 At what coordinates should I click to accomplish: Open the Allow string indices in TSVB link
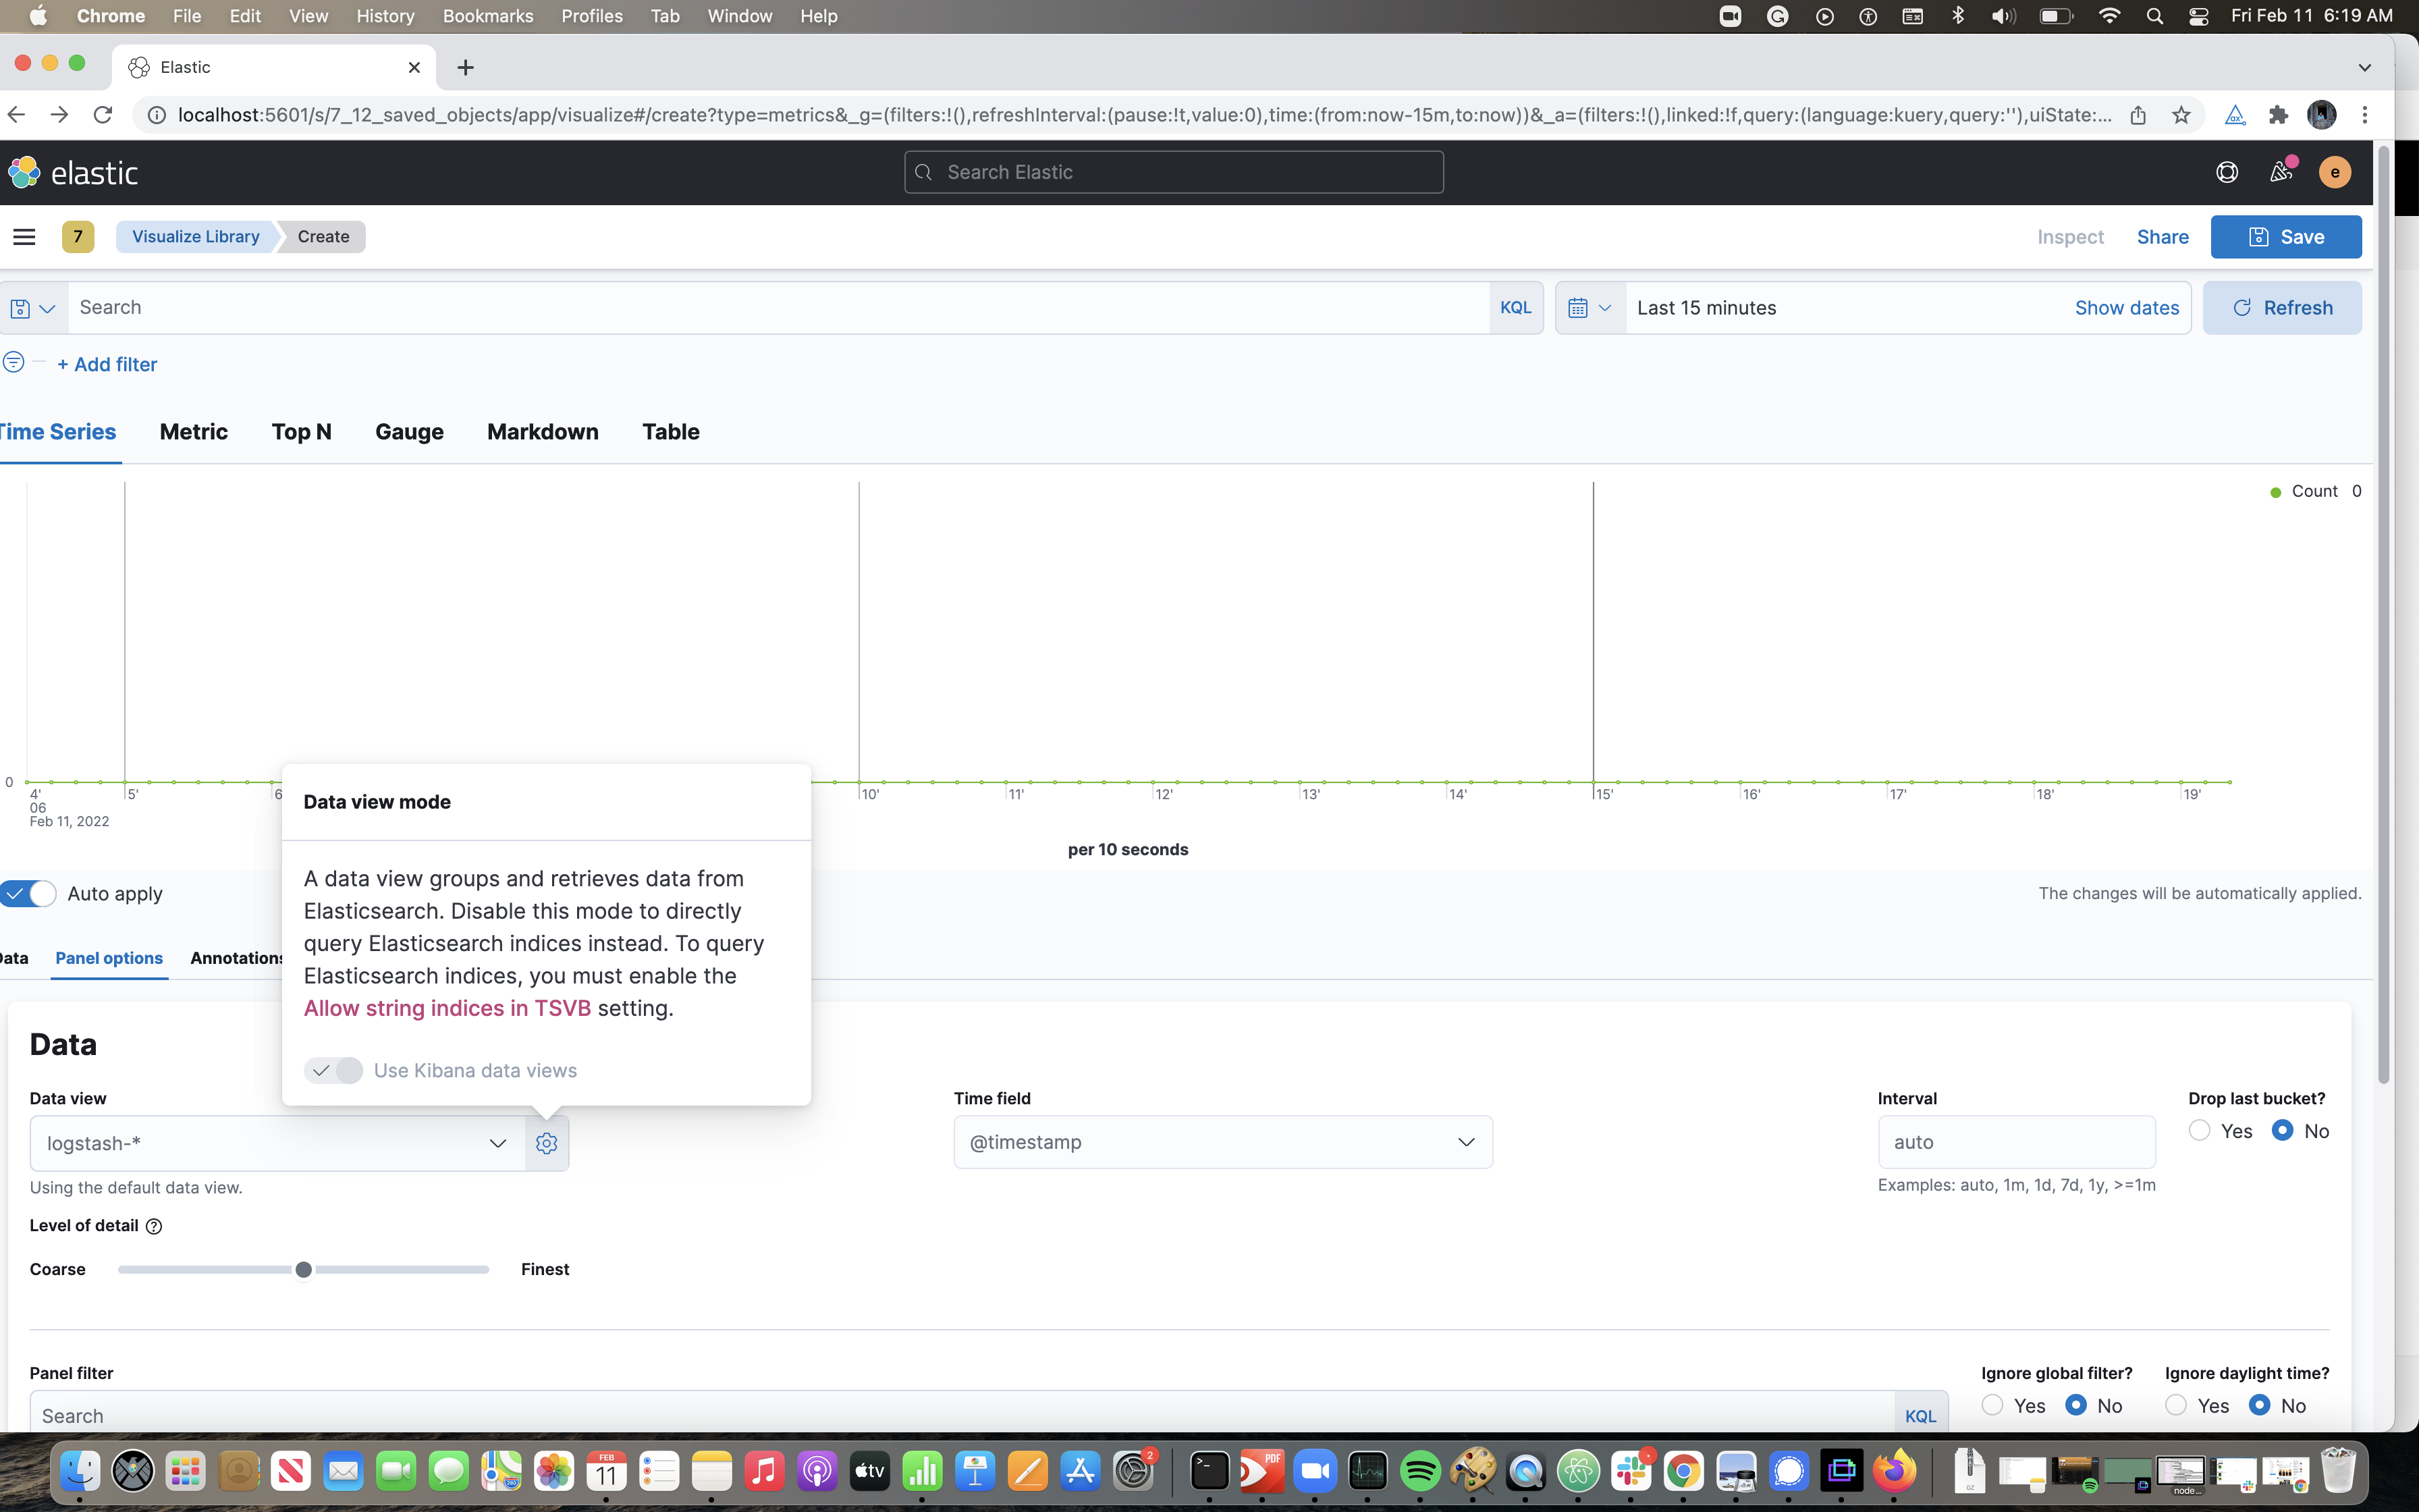click(447, 1008)
